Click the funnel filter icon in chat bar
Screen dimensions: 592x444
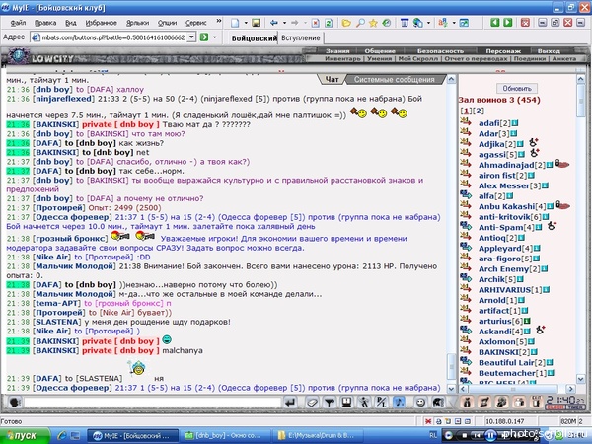[x=330, y=403]
